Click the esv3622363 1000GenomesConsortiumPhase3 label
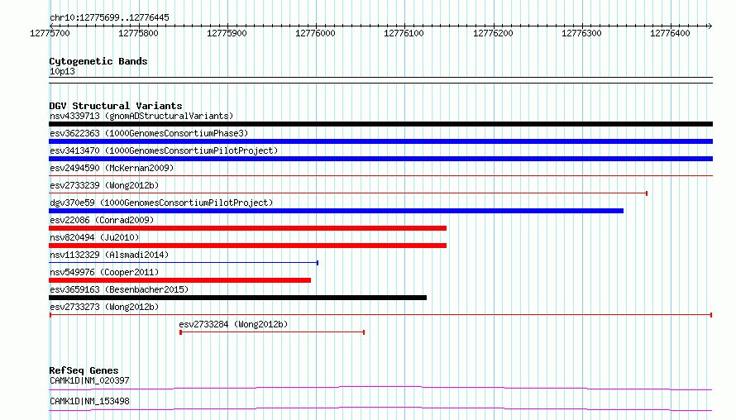This screenshot has height=420, width=736. [x=149, y=133]
